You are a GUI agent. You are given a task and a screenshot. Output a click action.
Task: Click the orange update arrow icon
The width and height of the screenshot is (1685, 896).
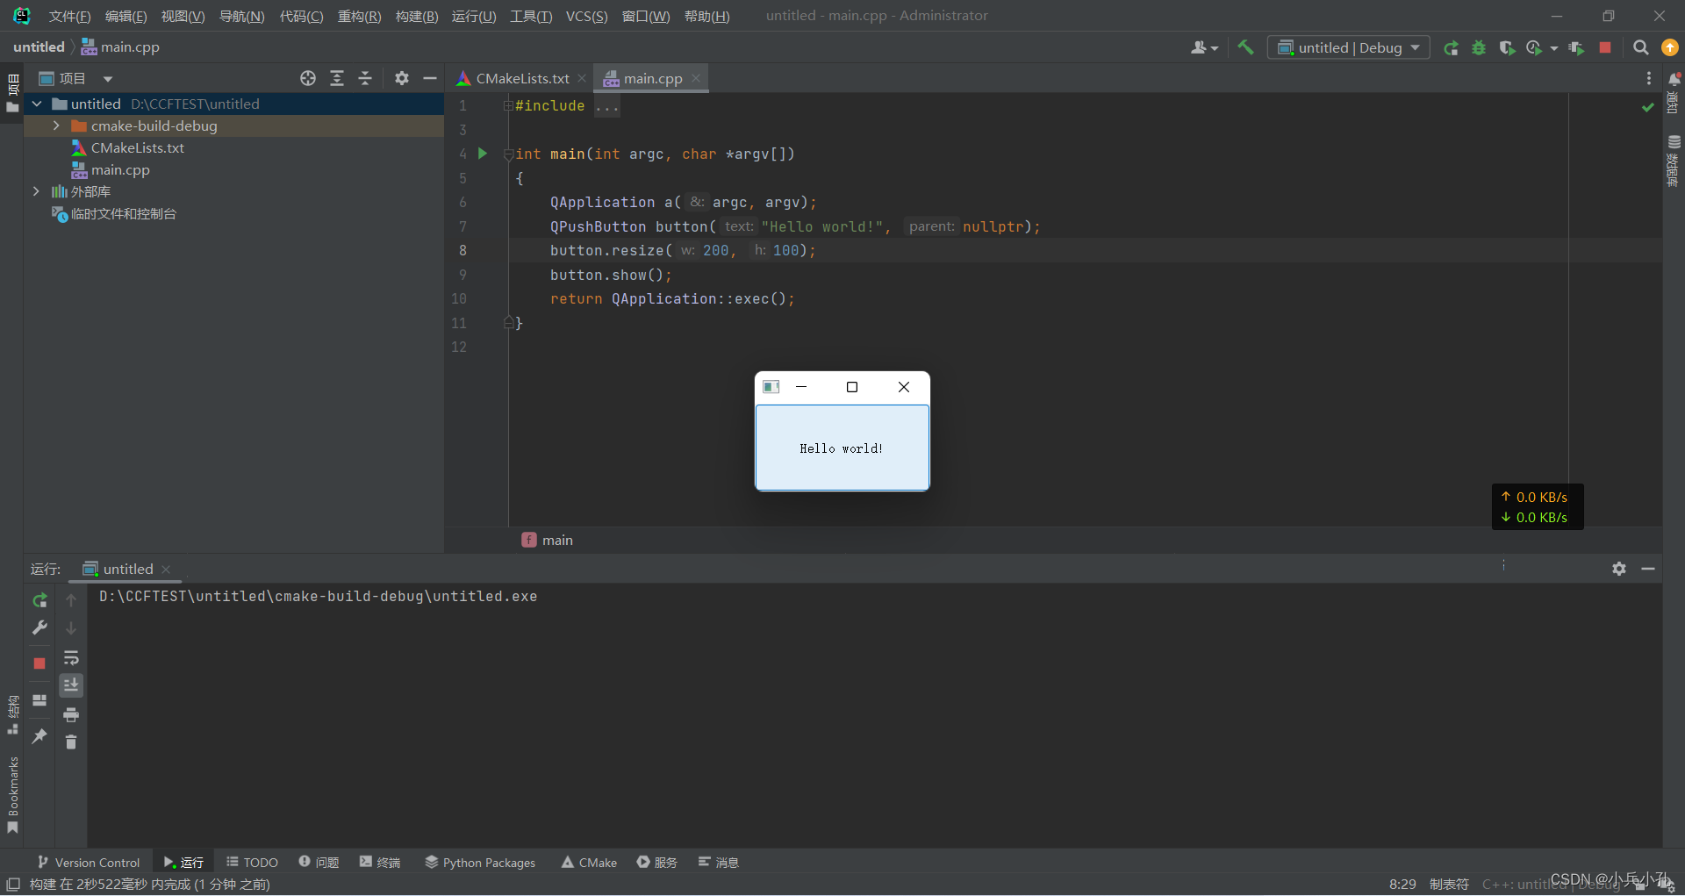[1670, 48]
